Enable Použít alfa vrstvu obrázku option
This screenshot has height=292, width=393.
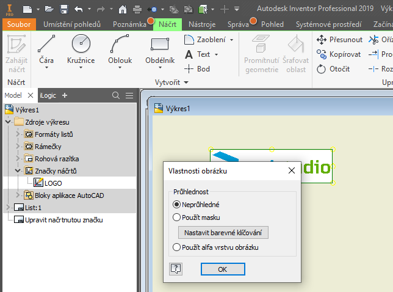click(177, 247)
